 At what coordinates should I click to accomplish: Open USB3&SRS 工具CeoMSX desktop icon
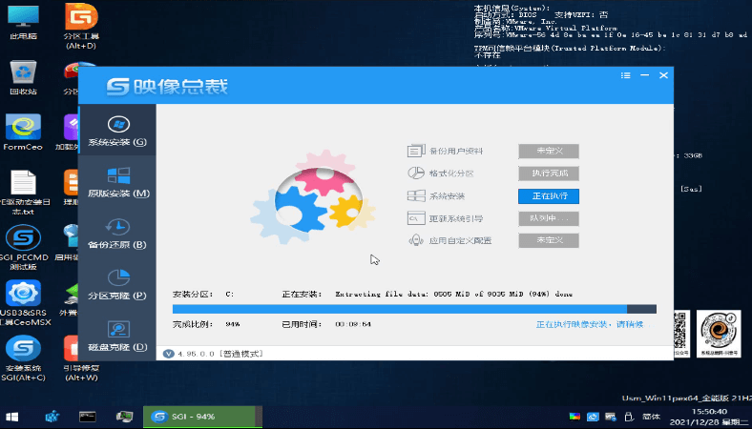pyautogui.click(x=23, y=302)
